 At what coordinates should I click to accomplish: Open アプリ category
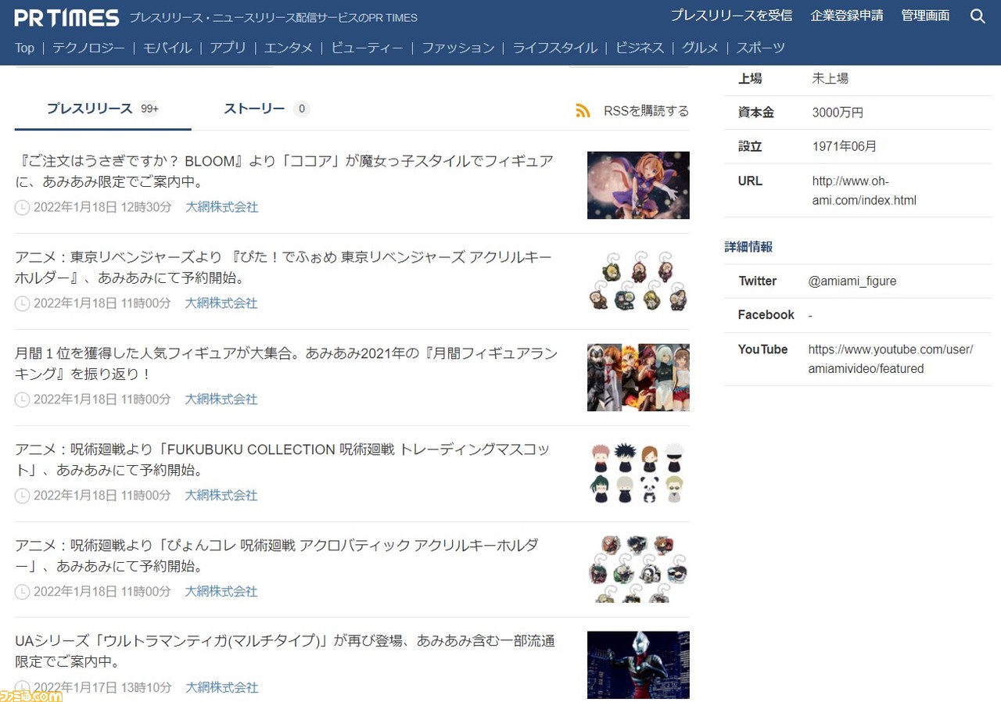point(228,48)
